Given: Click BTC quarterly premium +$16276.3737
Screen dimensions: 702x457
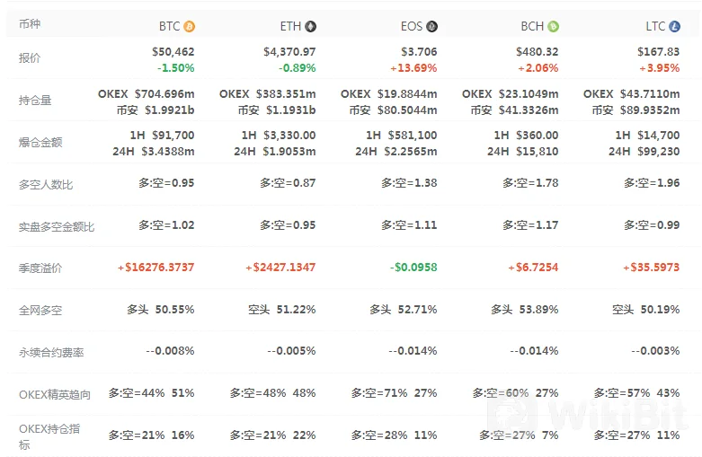Looking at the screenshot, I should coord(156,268).
